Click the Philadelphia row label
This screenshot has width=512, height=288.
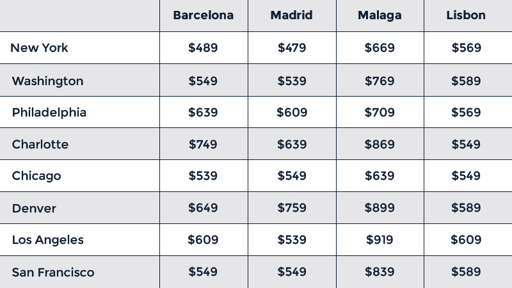click(49, 113)
